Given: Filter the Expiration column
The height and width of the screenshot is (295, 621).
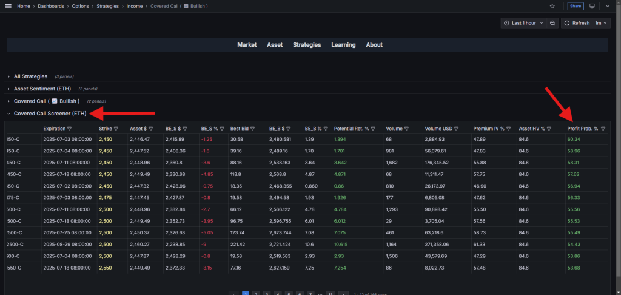Looking at the screenshot, I should [70, 129].
